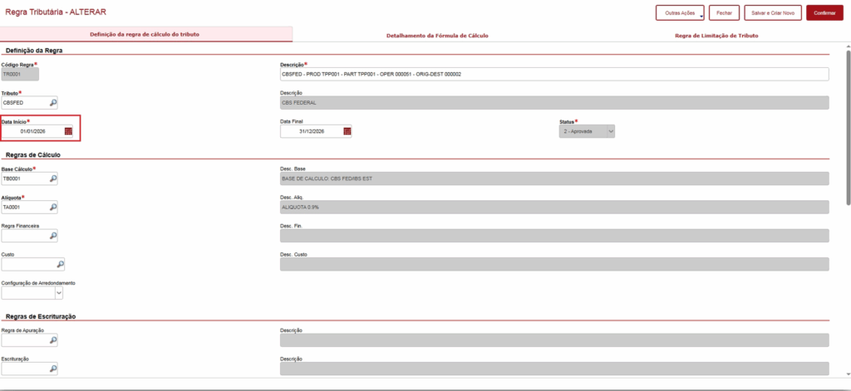Click the CBS FEDERAL description field
851x391 pixels.
coord(554,102)
